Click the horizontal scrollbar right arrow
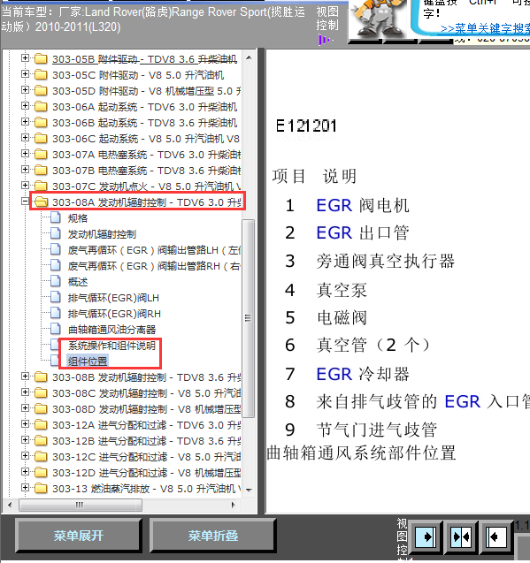 point(234,505)
